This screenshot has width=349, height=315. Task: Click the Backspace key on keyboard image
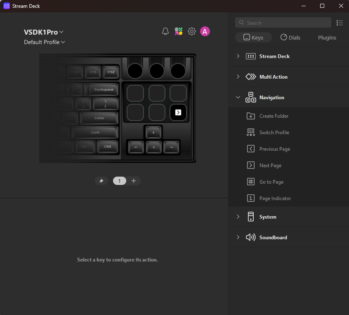[104, 89]
